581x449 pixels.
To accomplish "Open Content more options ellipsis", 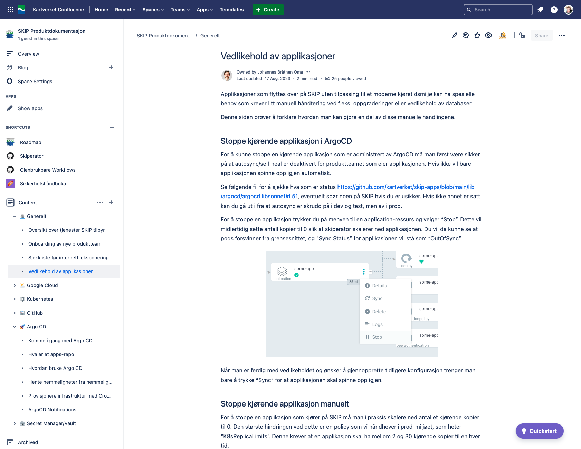I will pos(100,202).
